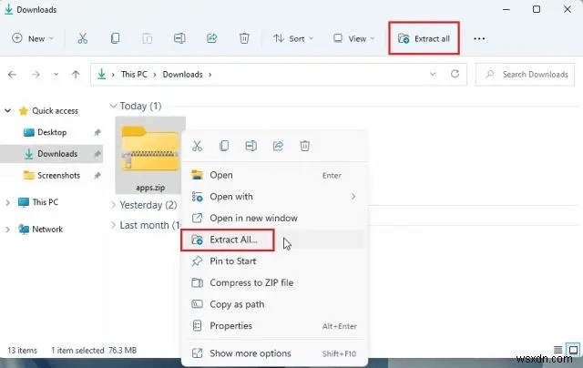This screenshot has width=583, height=368.
Task: Select Copy as path
Action: [x=274, y=304]
